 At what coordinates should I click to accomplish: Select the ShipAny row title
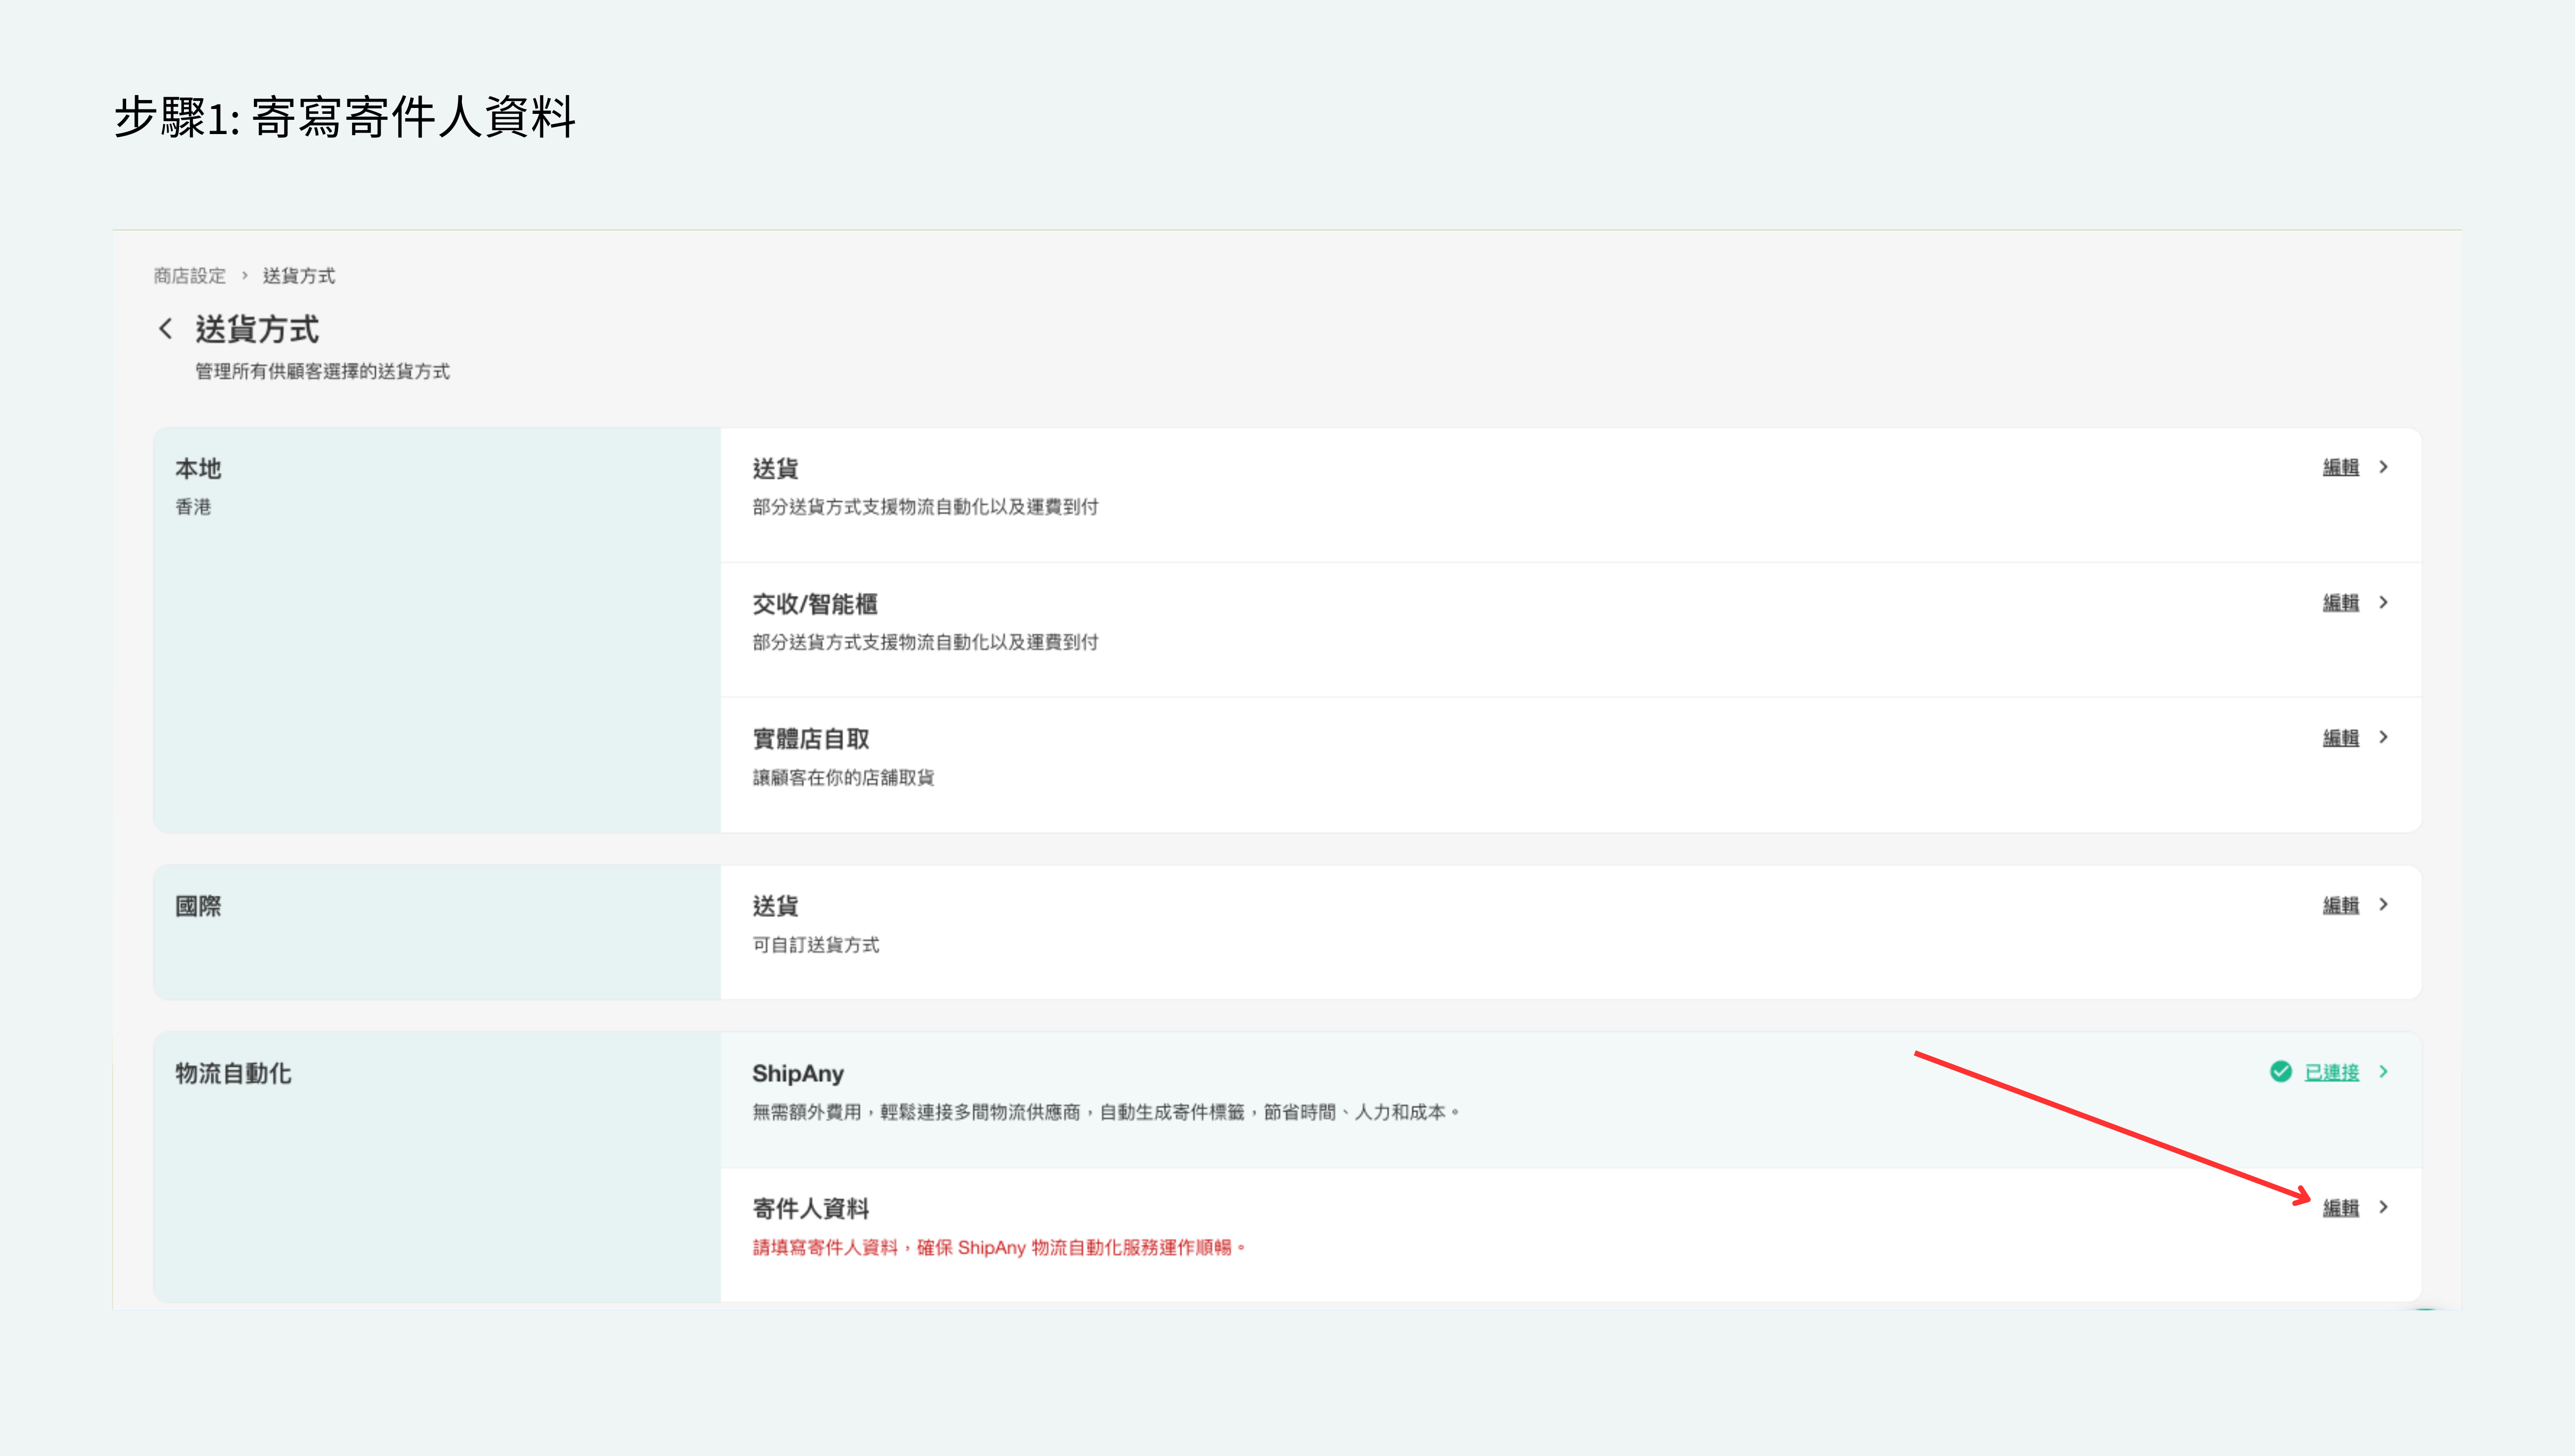point(798,1073)
